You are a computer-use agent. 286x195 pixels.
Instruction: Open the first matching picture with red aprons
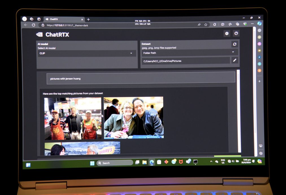pos(73,118)
